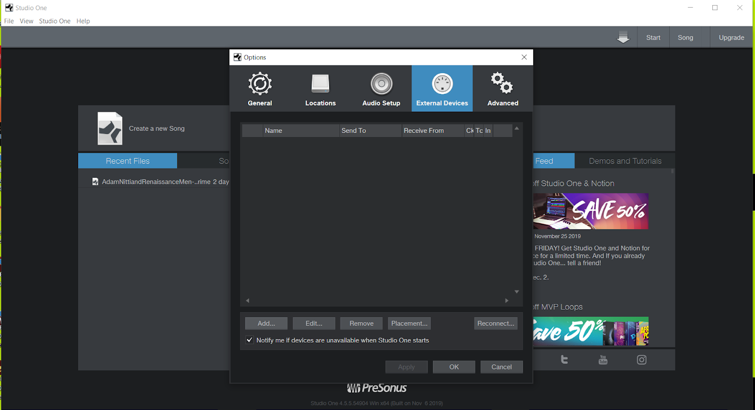Open the Placement... dialog button

pyautogui.click(x=409, y=323)
